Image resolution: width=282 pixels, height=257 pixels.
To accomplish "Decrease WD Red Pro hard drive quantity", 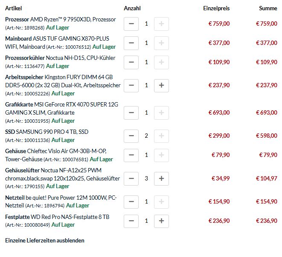I will point(131,221).
